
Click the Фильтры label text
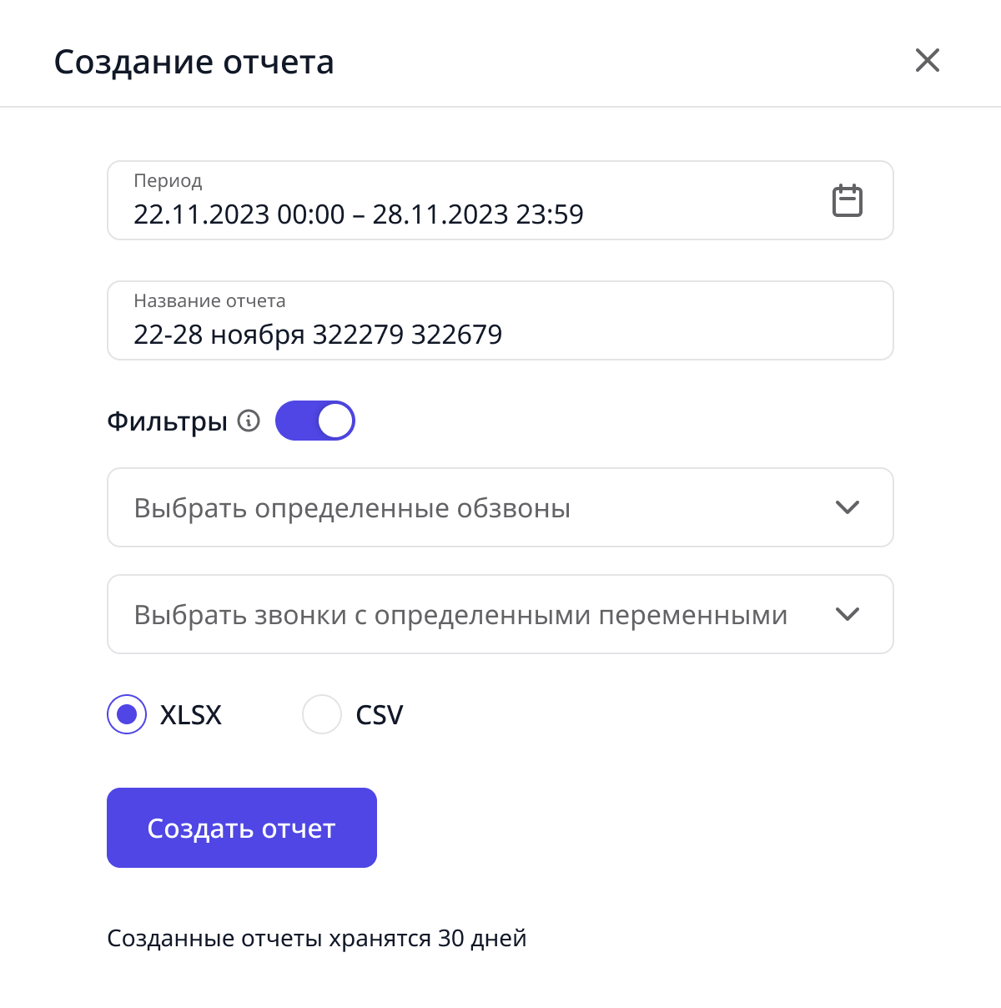tap(167, 421)
